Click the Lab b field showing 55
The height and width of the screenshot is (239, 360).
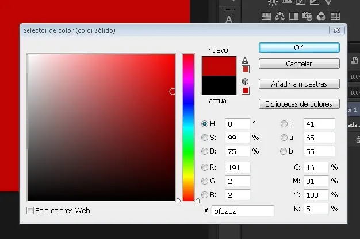pos(319,151)
